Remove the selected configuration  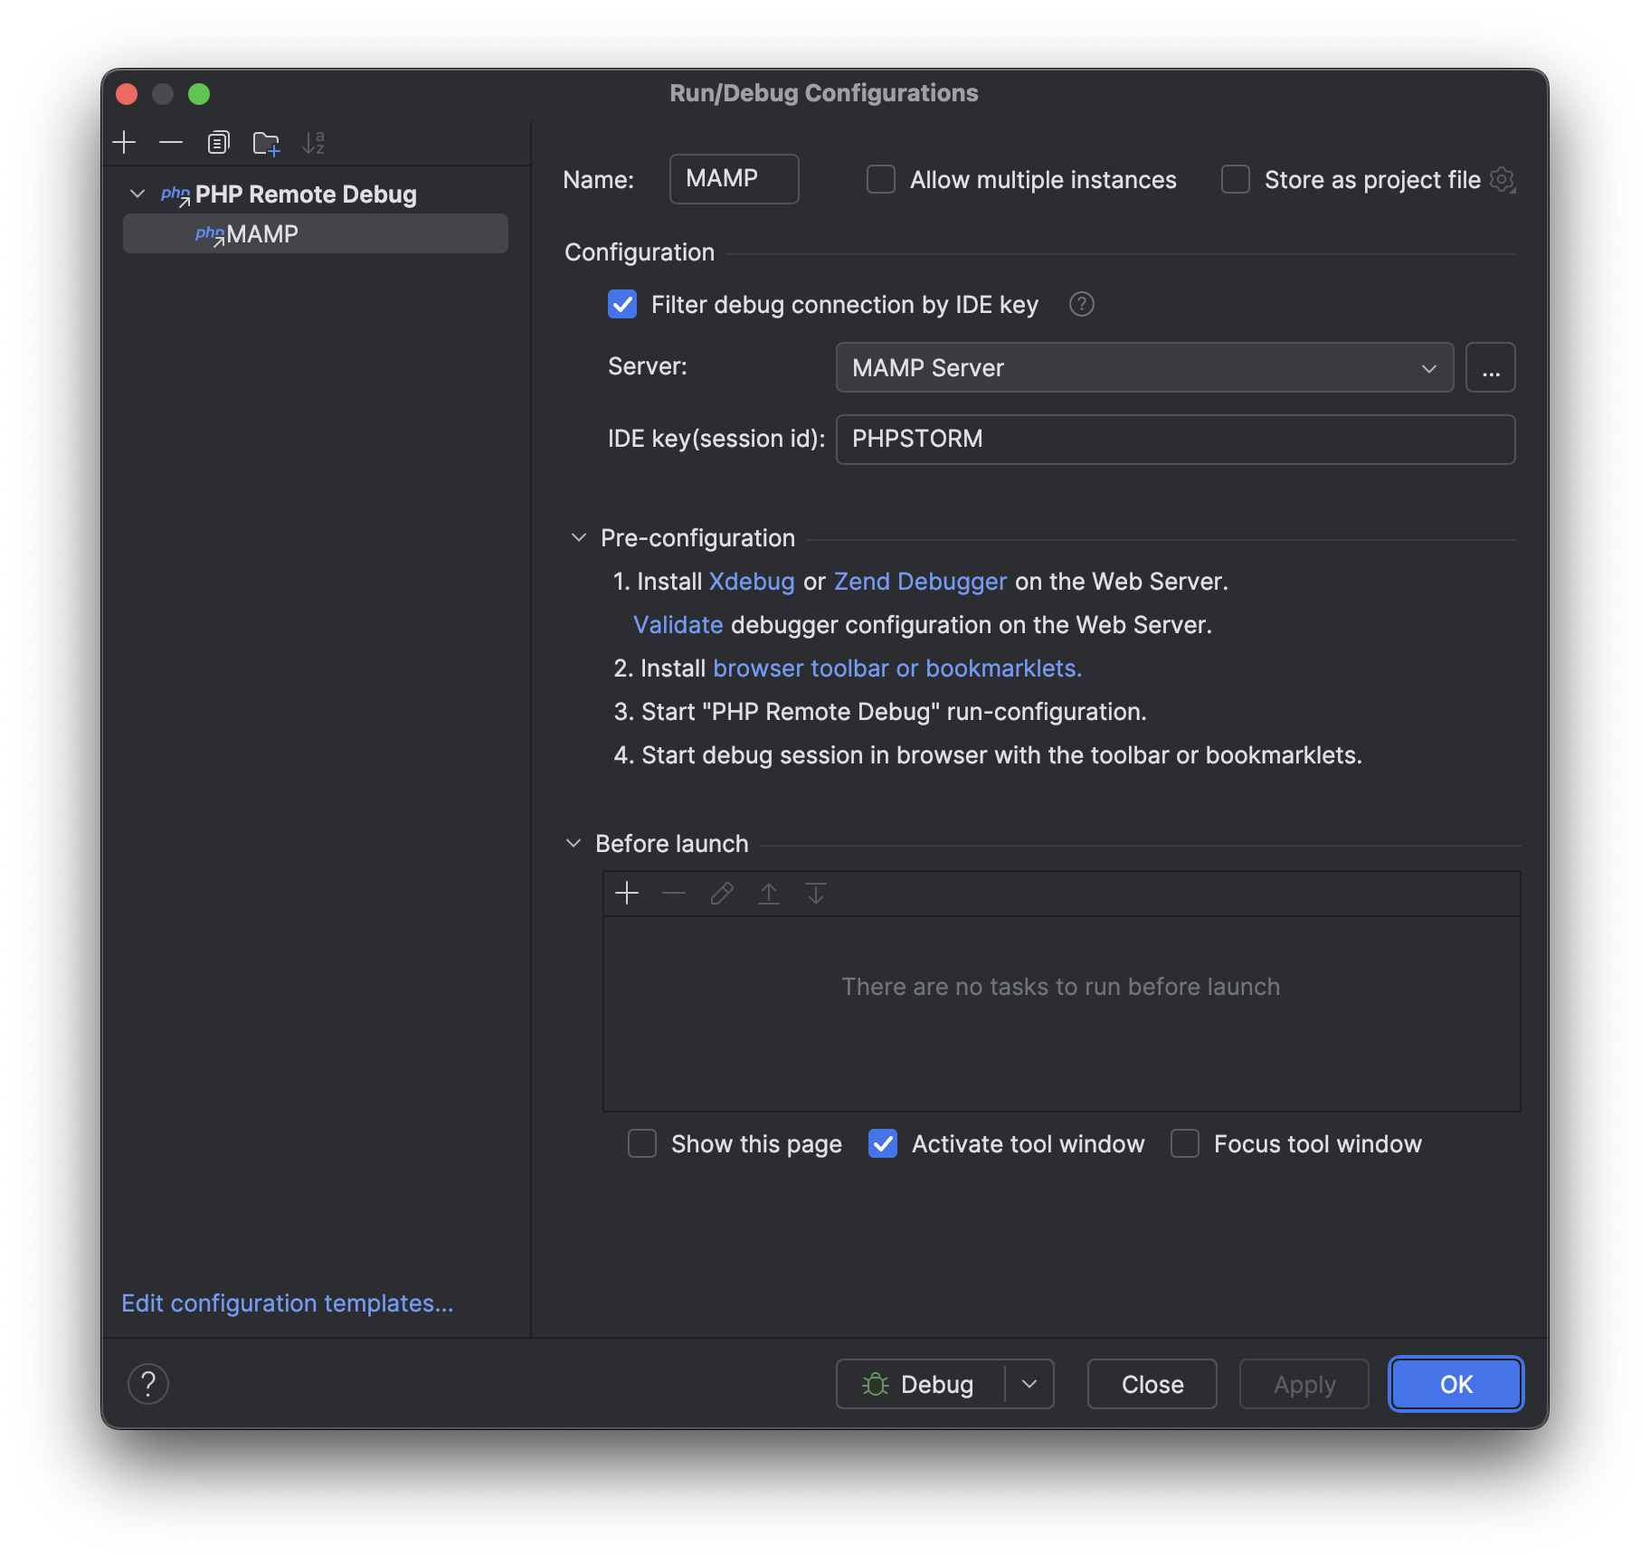pyautogui.click(x=171, y=142)
